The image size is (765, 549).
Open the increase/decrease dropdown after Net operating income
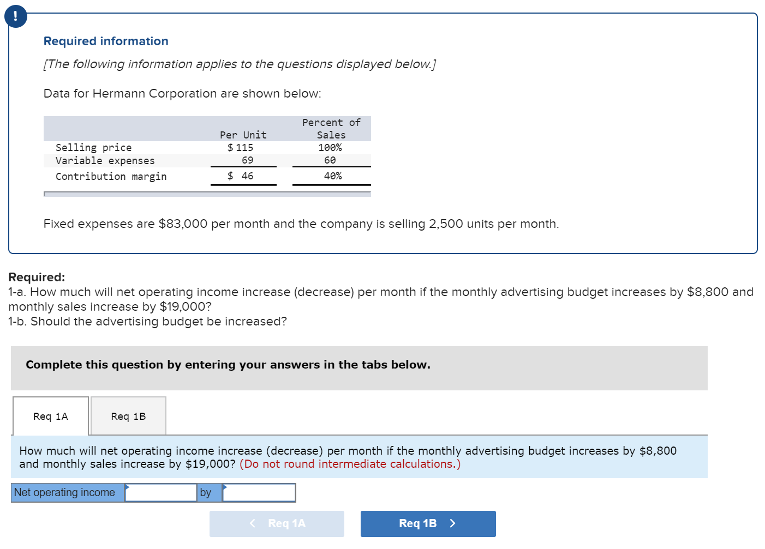160,492
